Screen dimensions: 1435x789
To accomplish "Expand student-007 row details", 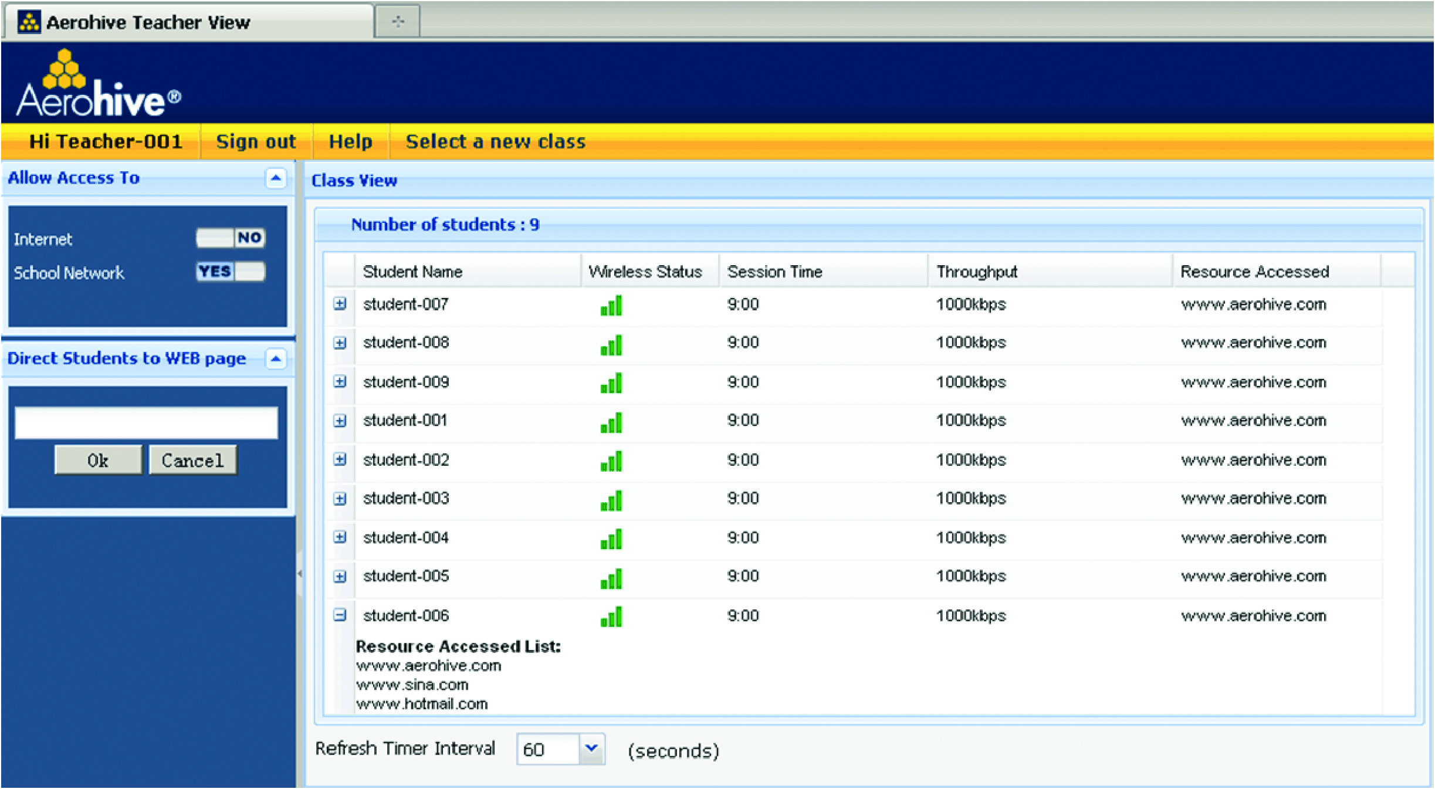I will click(x=340, y=304).
